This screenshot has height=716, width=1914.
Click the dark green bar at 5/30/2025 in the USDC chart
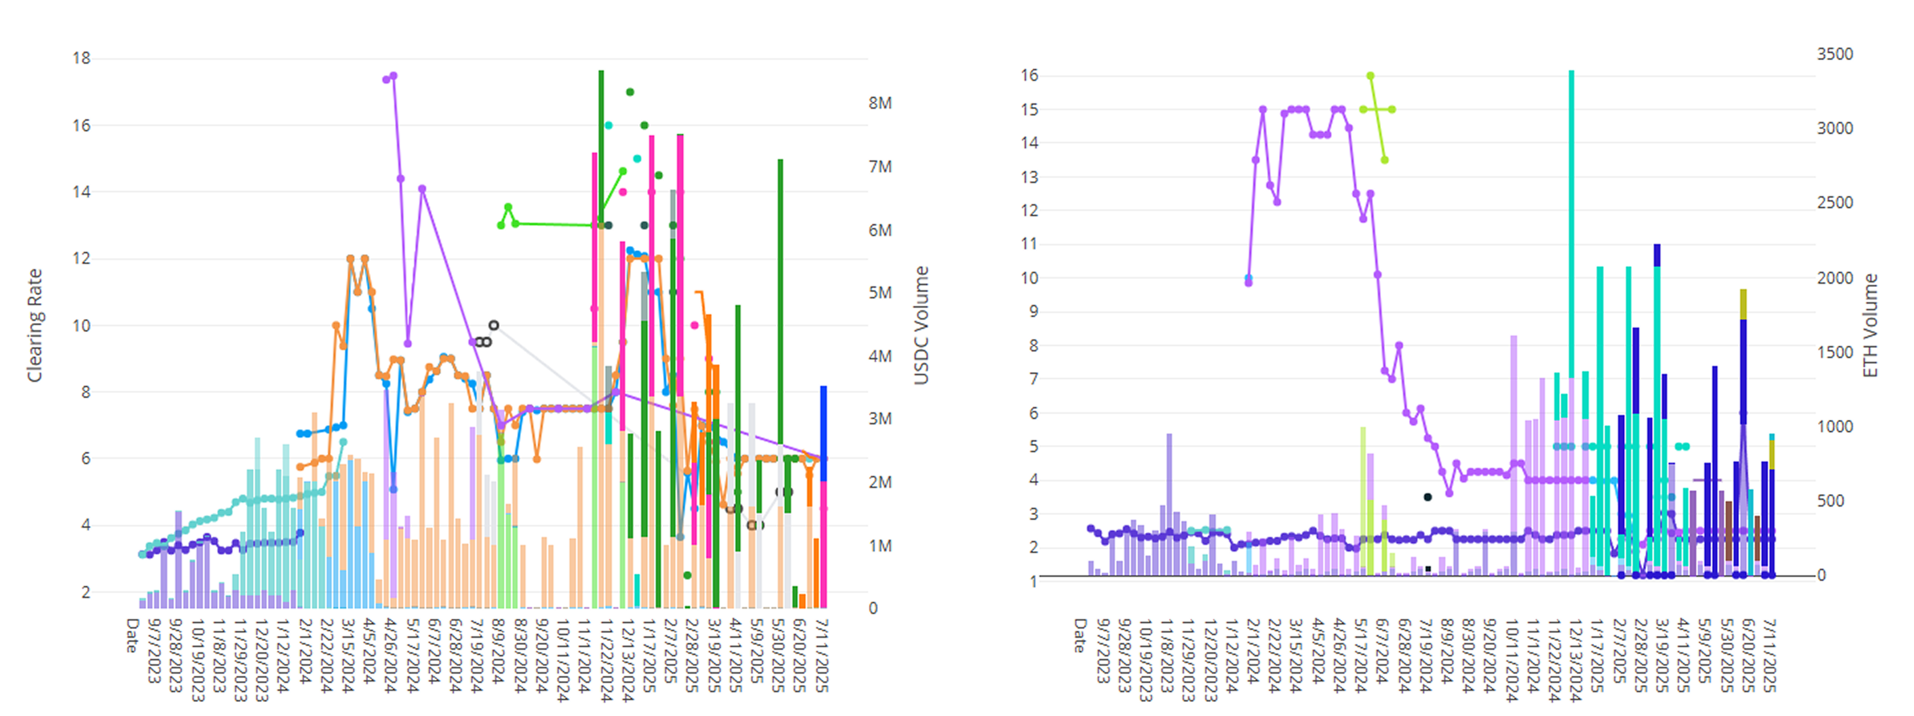780,297
